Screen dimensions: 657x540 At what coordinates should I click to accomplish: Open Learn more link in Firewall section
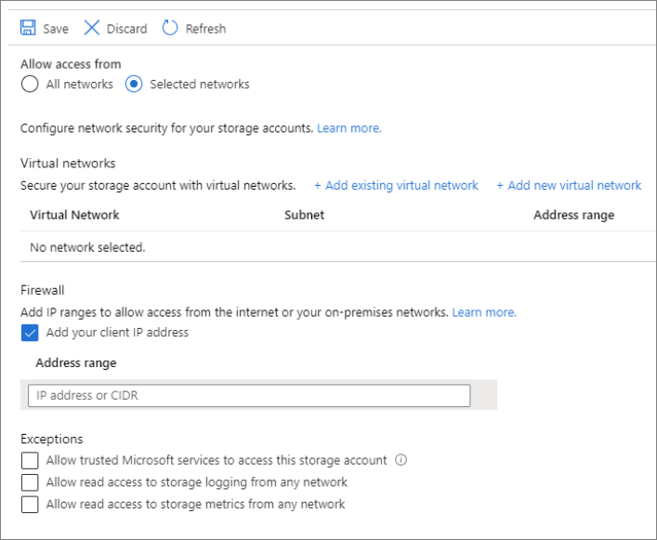[484, 312]
